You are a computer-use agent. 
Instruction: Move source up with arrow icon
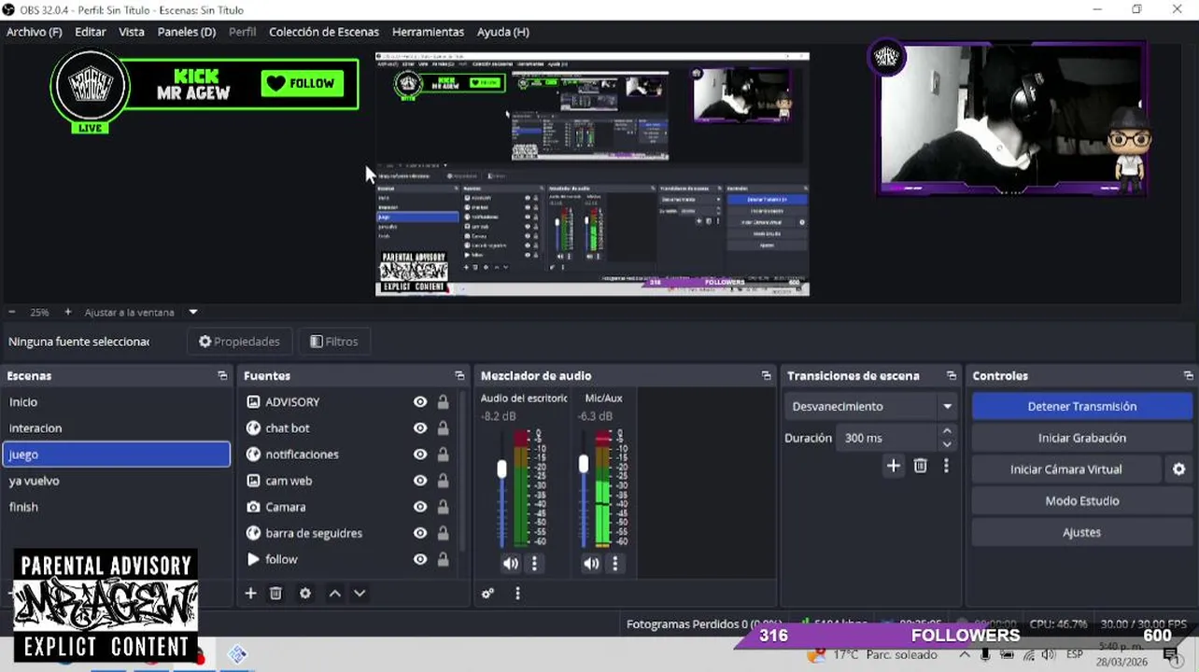click(334, 594)
